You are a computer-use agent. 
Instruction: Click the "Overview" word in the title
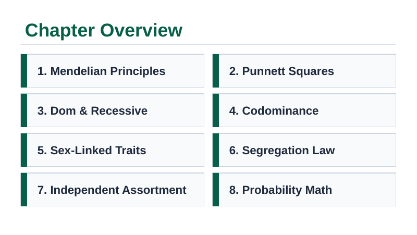click(x=141, y=30)
